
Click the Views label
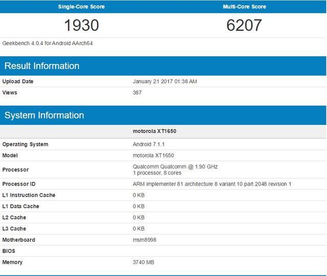(x=10, y=93)
